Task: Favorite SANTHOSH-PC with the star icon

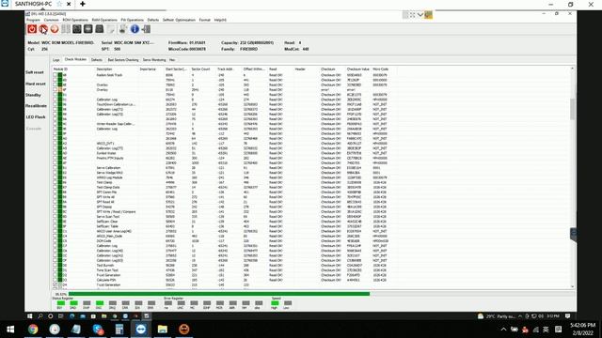Action: (x=59, y=4)
